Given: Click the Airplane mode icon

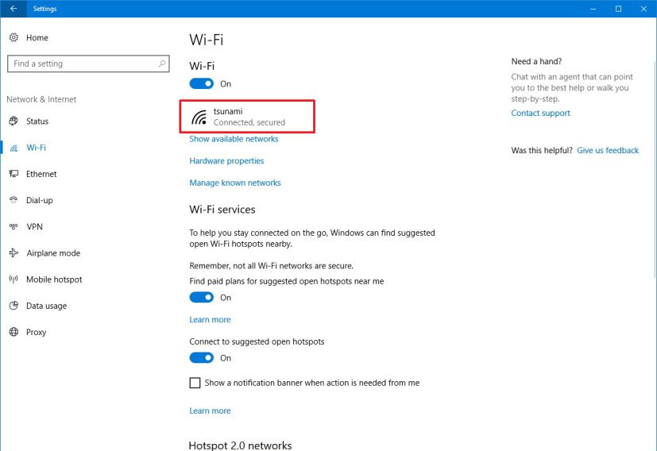Looking at the screenshot, I should [14, 253].
